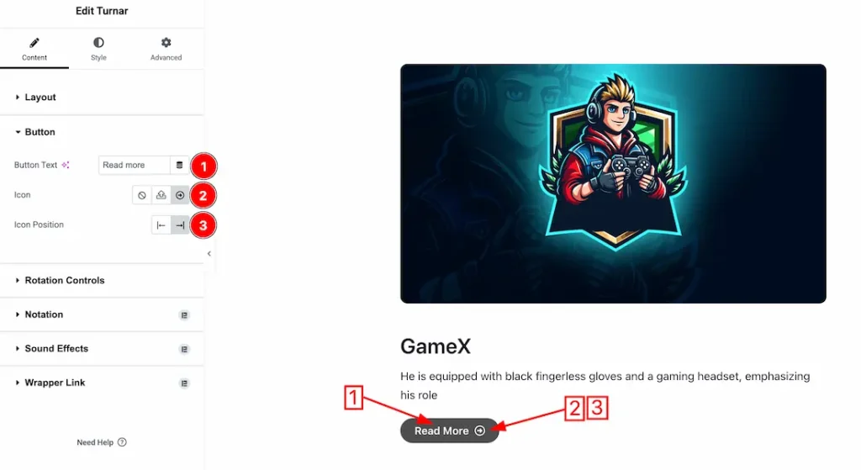Choose the upload SVG icon option
Screen dimensions: 861x470
(161, 195)
